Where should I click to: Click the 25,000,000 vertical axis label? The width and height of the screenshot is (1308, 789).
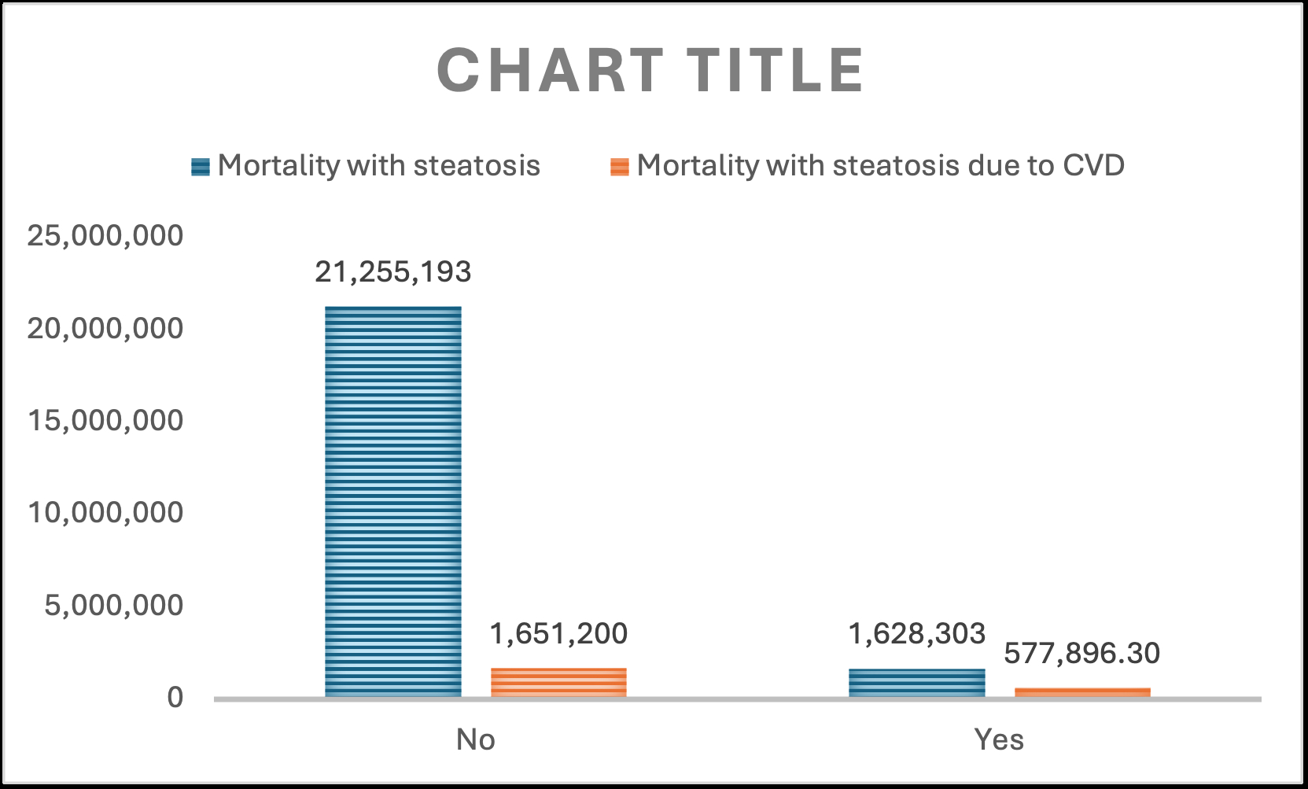click(105, 235)
